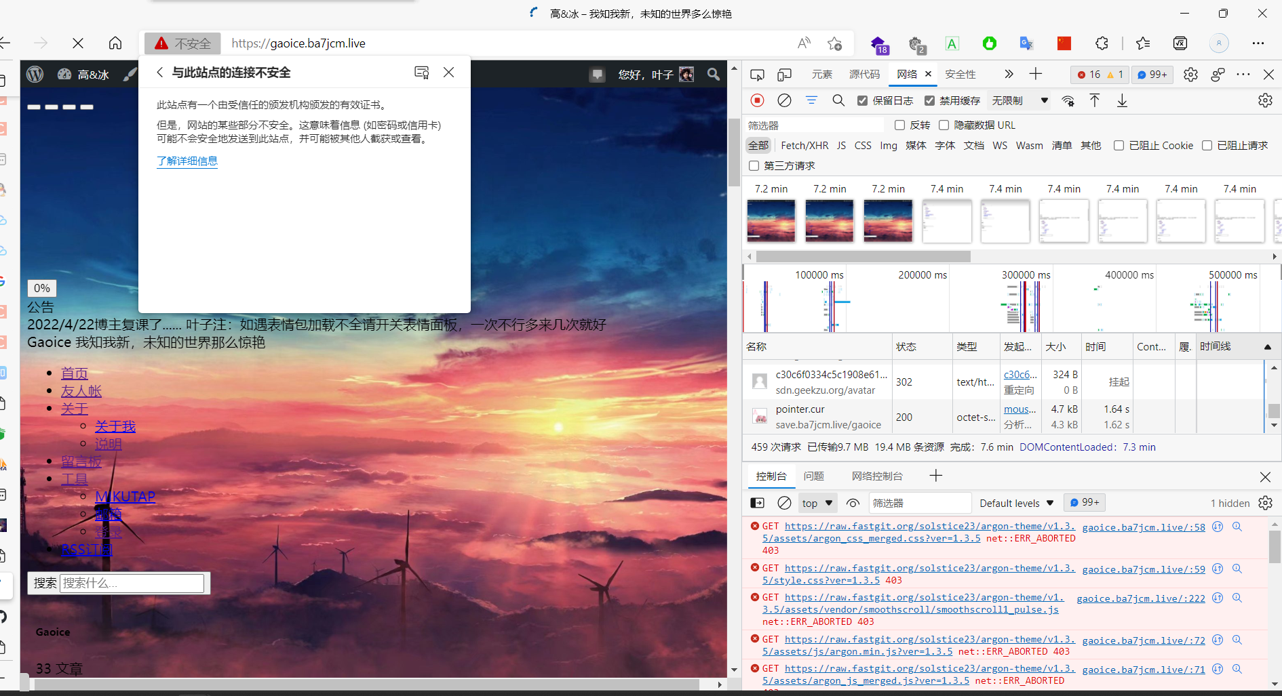Image resolution: width=1282 pixels, height=696 pixels.
Task: Import HAR file with the upload arrow icon
Action: click(1094, 100)
